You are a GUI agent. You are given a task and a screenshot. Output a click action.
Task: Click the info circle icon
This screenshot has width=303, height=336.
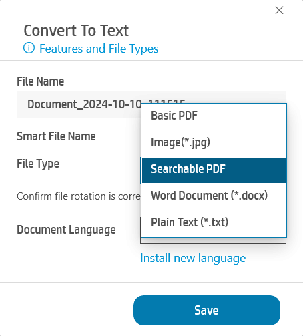click(x=29, y=48)
